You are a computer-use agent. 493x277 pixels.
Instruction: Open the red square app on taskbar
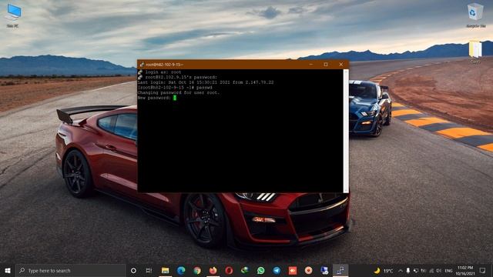click(293, 270)
